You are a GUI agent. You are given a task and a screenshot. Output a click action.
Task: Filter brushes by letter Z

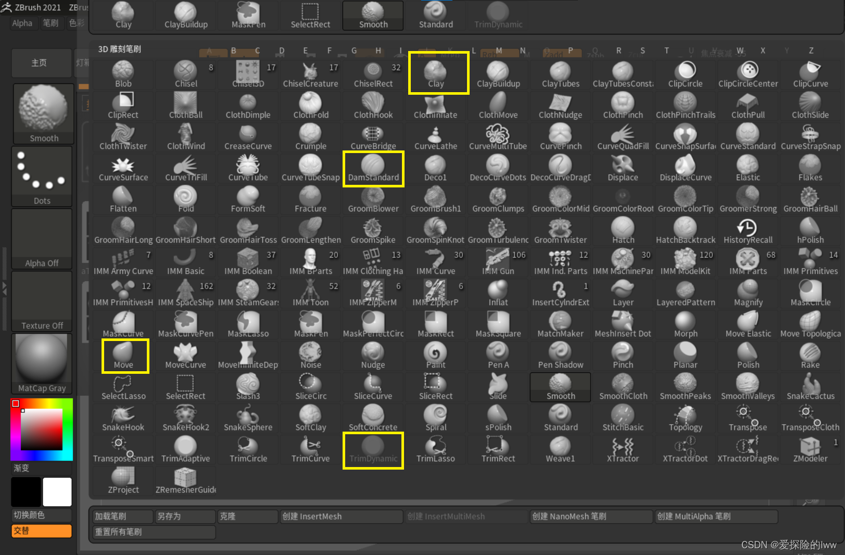click(x=811, y=51)
